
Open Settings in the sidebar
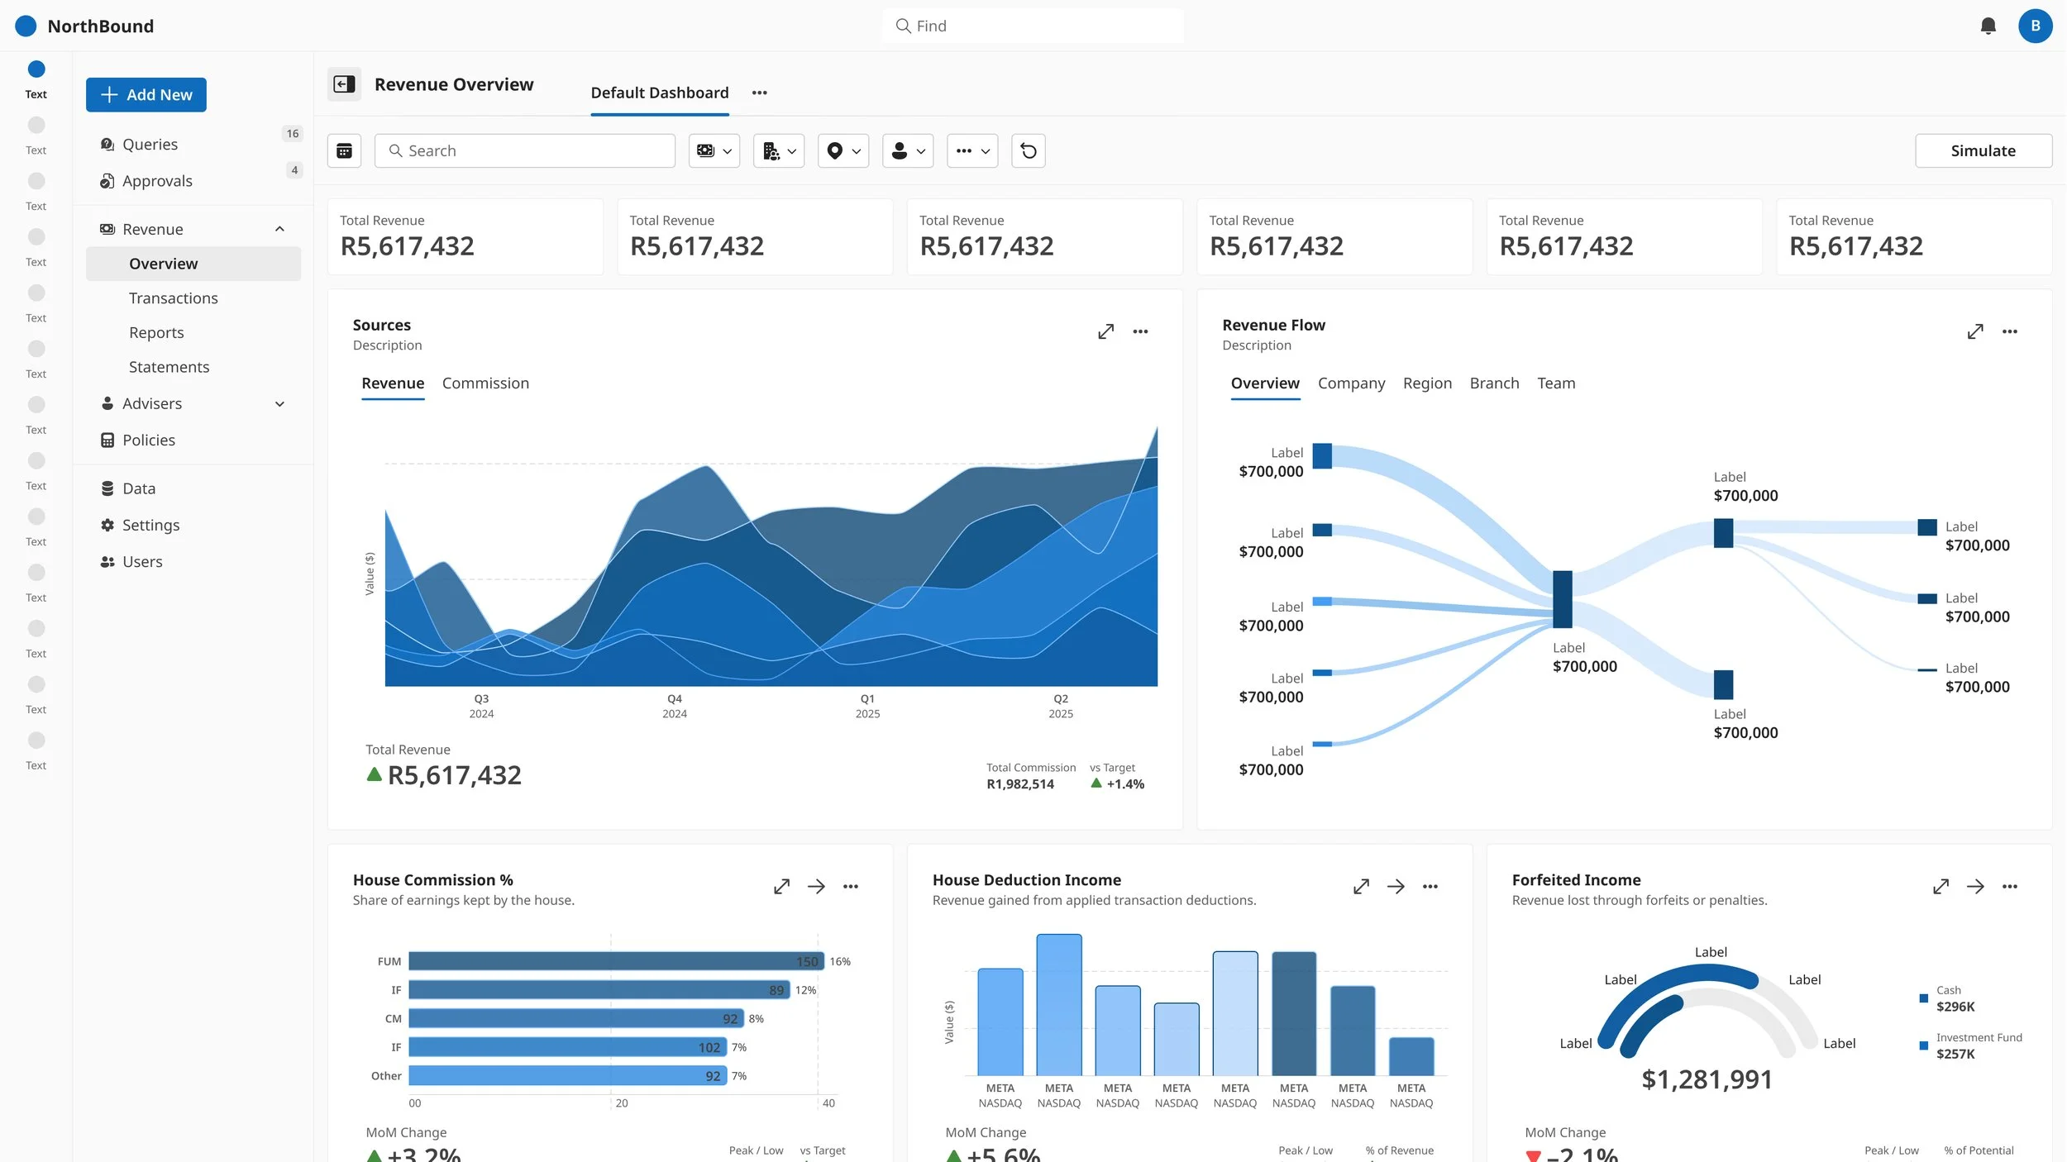pos(195,525)
